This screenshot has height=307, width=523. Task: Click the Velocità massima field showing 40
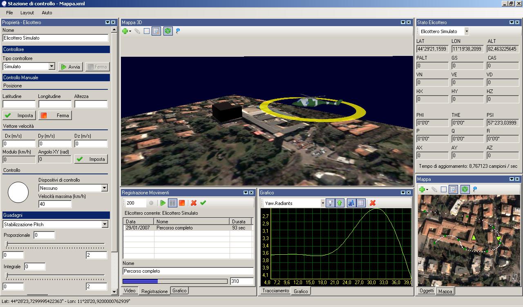[55, 204]
